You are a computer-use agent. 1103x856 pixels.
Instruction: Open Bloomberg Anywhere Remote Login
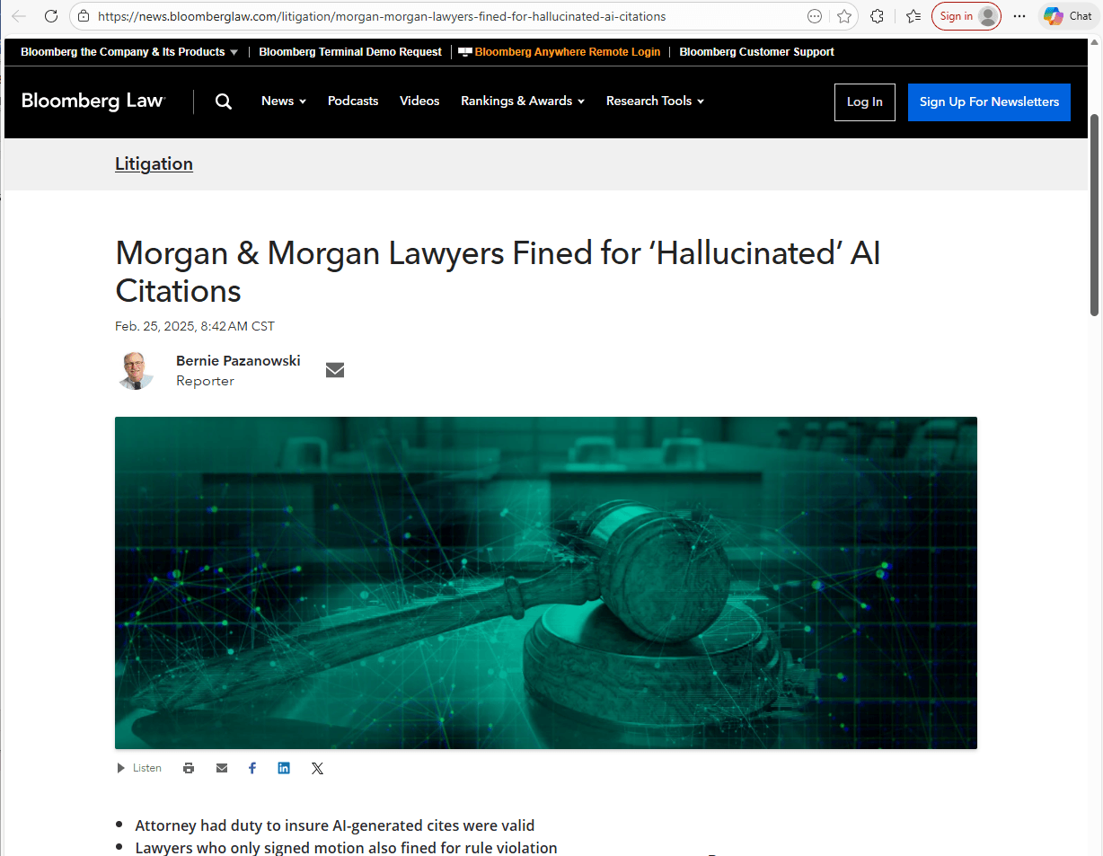(x=559, y=52)
